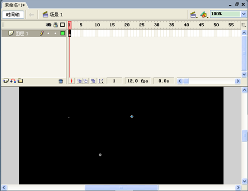This screenshot has height=191, width=248.
Task: Click the 时间轴 timeline button
Action: (13, 15)
